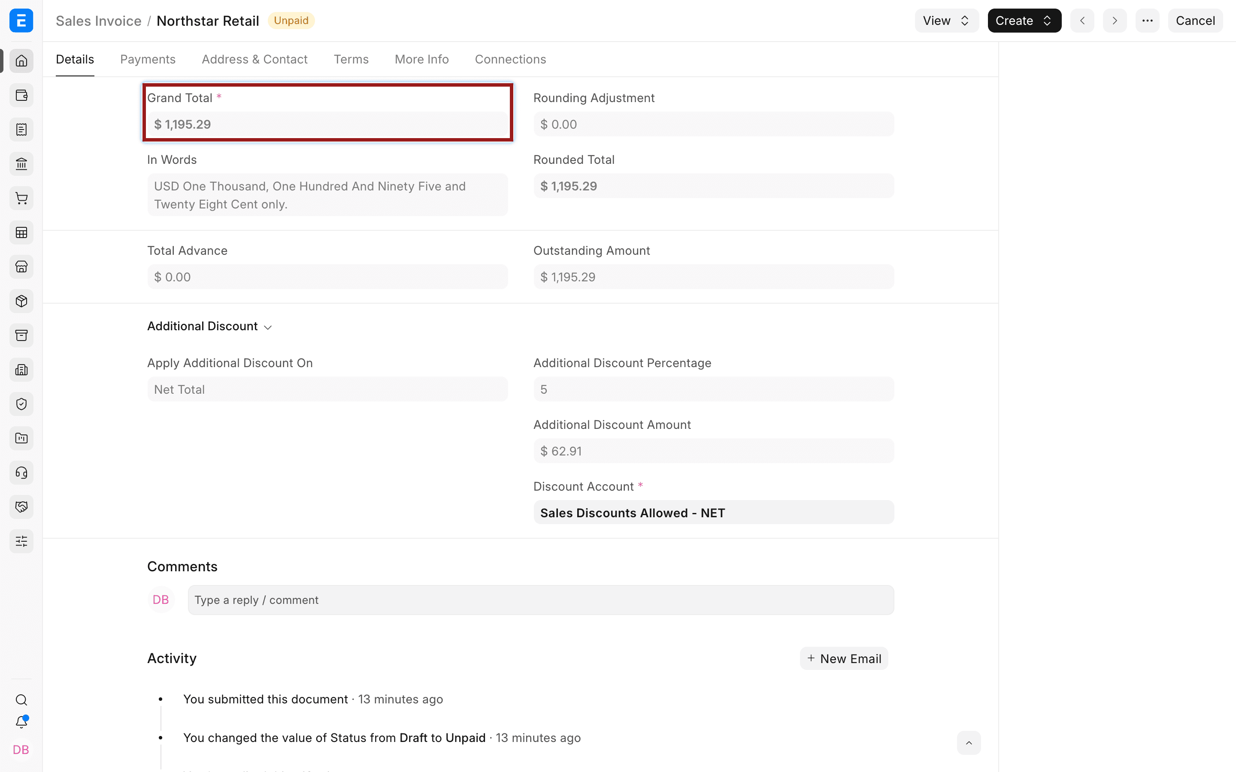Focus the comment reply input field
The height and width of the screenshot is (772, 1236).
coord(540,600)
